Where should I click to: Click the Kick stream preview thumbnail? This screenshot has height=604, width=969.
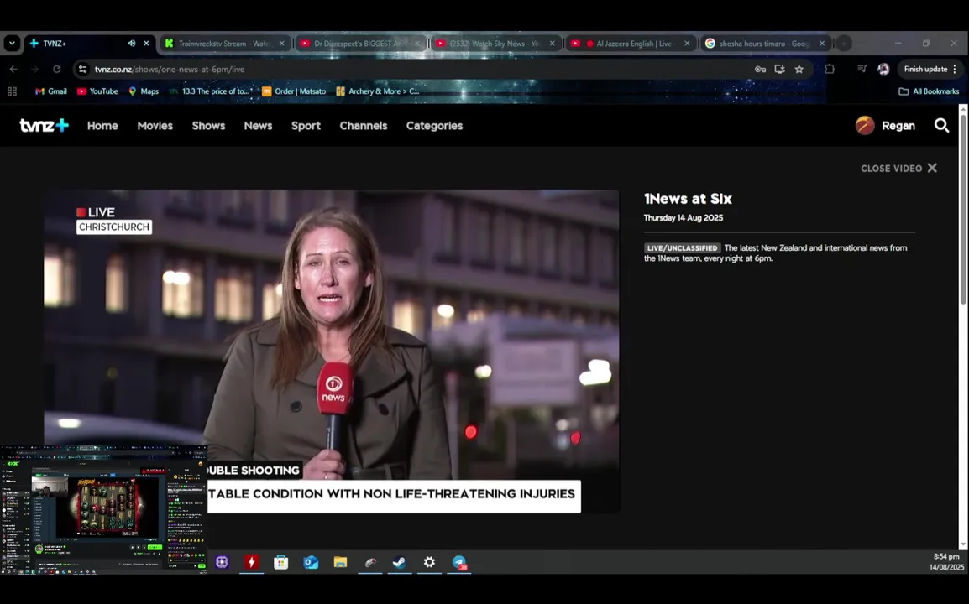pyautogui.click(x=104, y=509)
